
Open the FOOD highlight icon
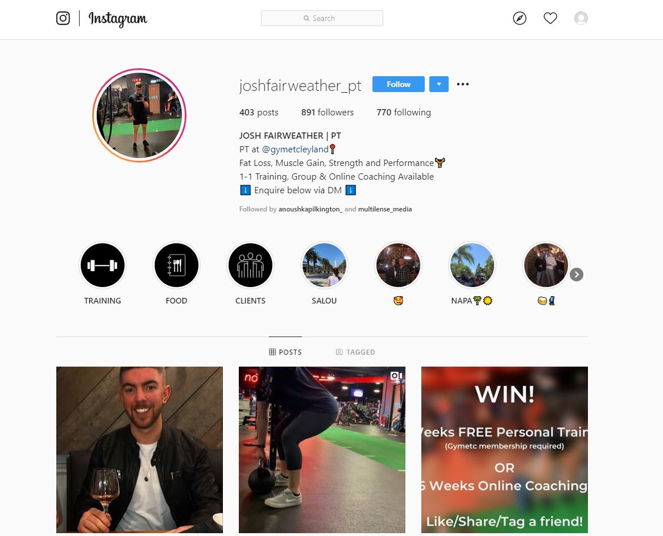[x=176, y=265]
